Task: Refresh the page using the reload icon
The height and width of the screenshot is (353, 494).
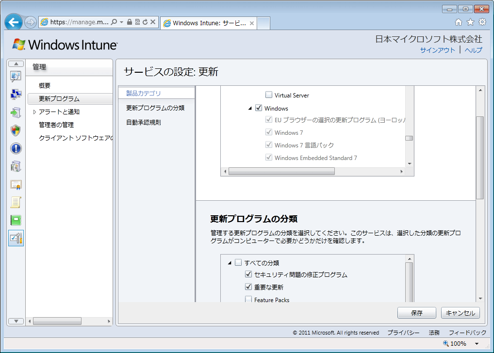Action: pos(145,22)
